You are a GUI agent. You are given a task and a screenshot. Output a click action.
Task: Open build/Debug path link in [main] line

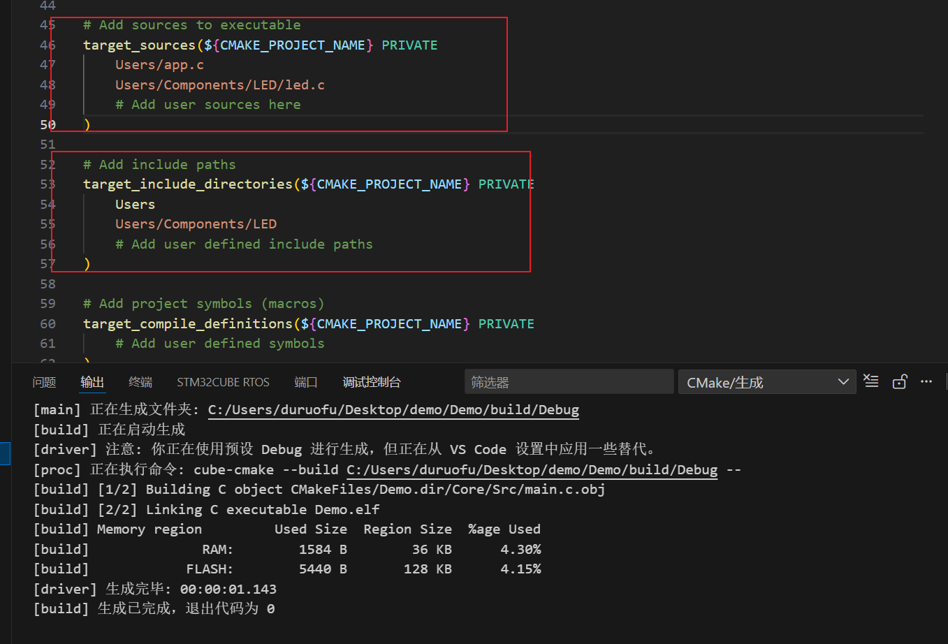coord(393,410)
